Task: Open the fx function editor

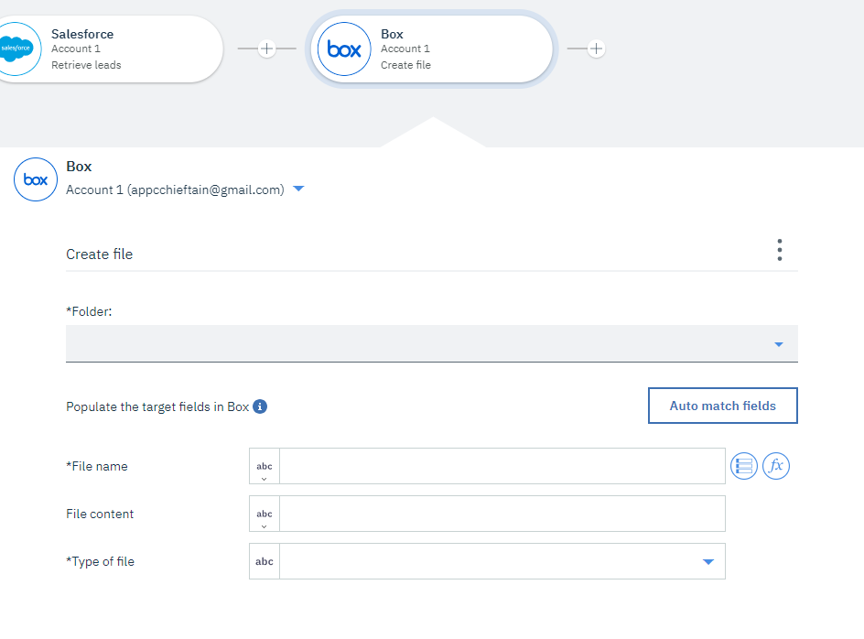Action: [776, 466]
